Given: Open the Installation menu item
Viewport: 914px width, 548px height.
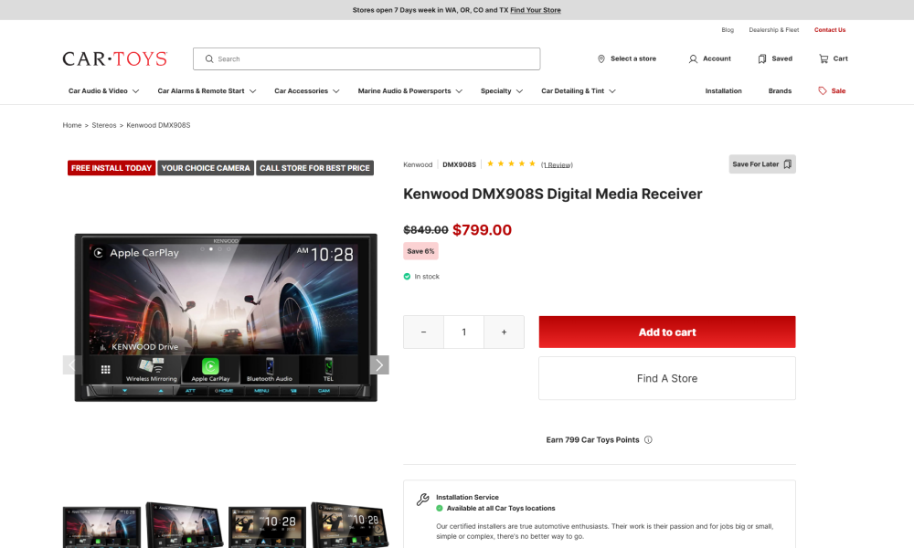Looking at the screenshot, I should pyautogui.click(x=723, y=91).
